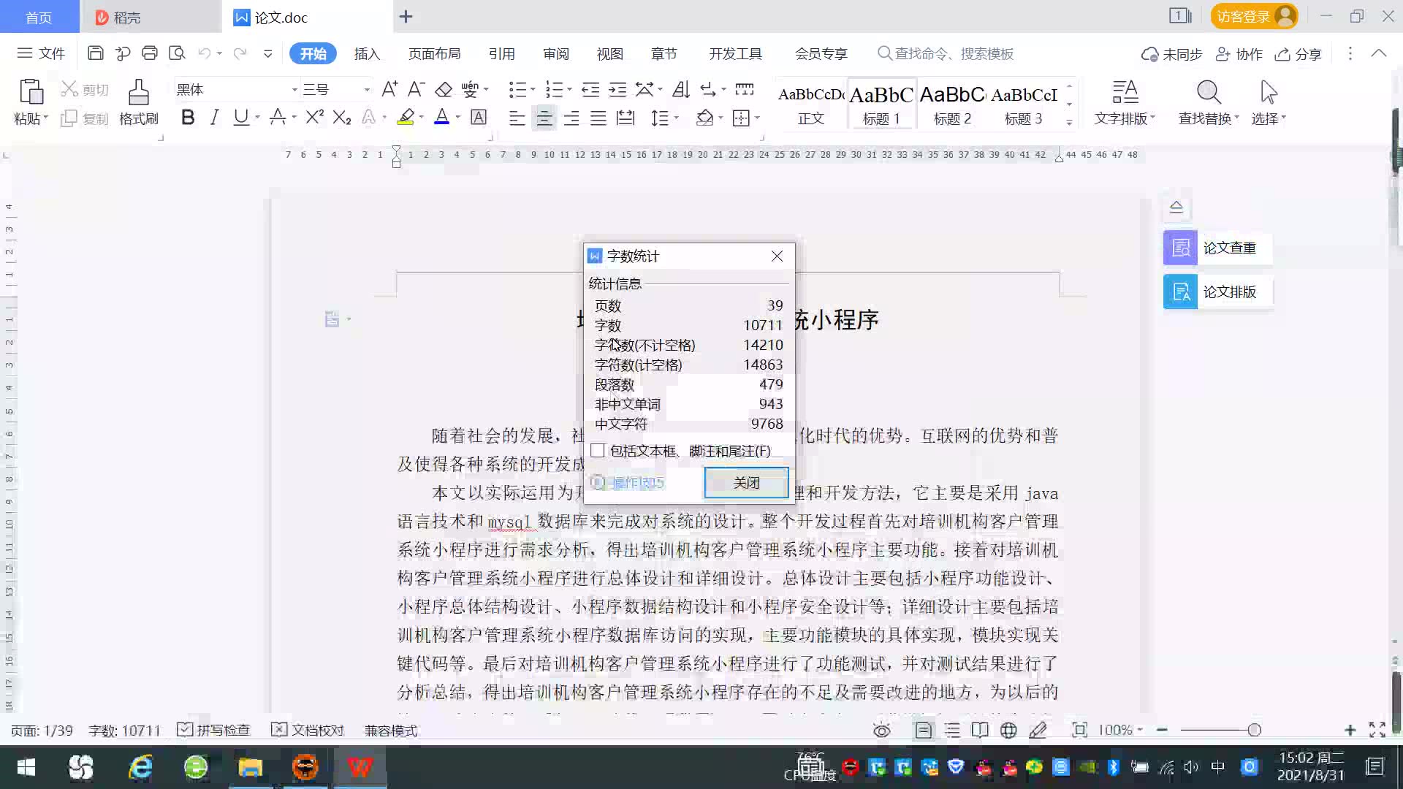Screen dimensions: 1403x789
Task: Open the 文件 menu
Action: point(42,53)
